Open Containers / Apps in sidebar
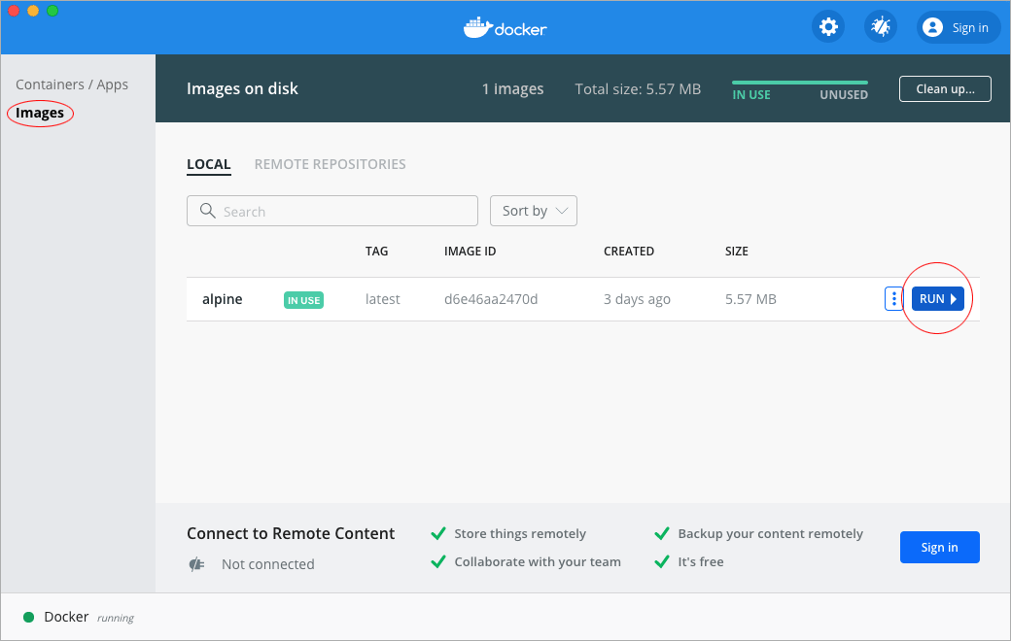 point(72,84)
